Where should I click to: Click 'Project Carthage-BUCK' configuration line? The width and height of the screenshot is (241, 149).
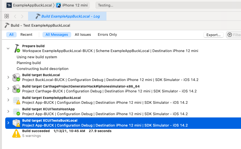(x=109, y=91)
